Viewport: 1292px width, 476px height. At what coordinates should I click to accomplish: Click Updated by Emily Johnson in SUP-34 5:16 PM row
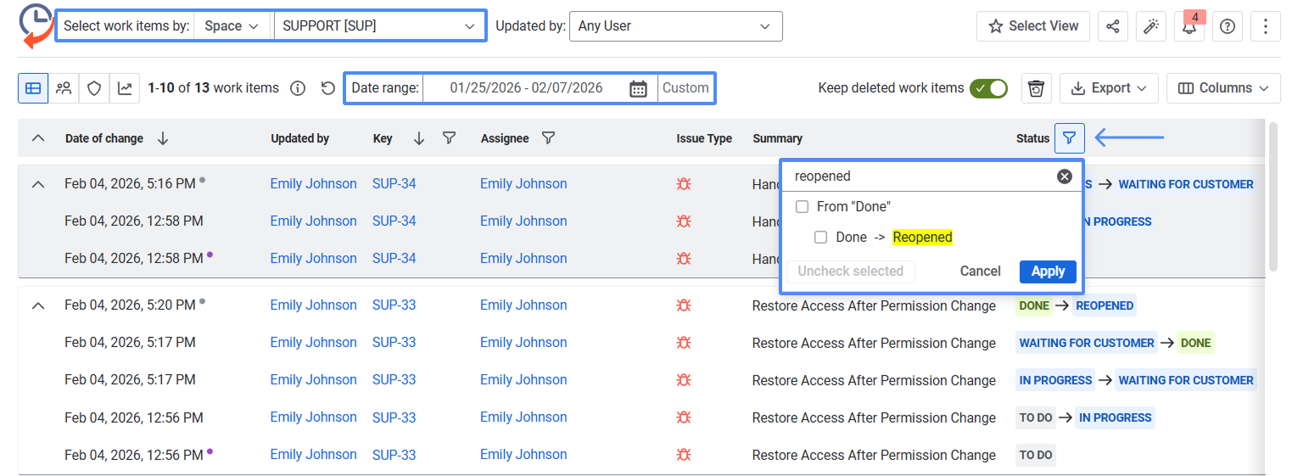click(x=314, y=184)
